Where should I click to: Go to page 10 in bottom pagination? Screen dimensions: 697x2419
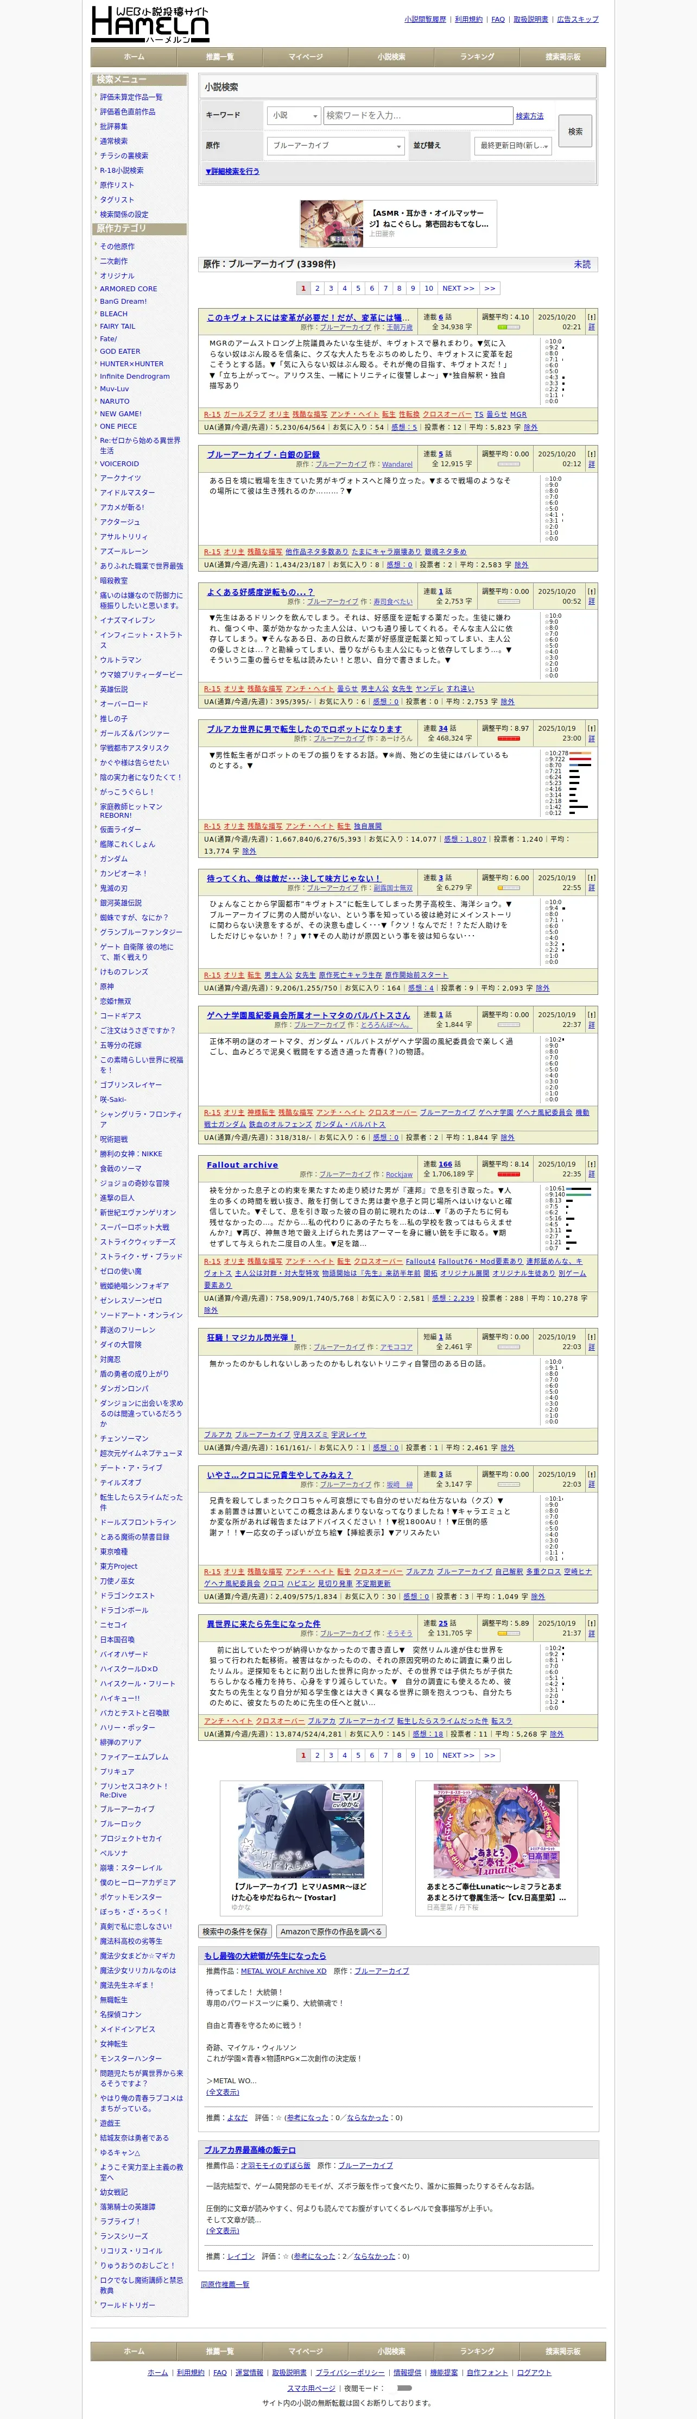click(429, 1755)
